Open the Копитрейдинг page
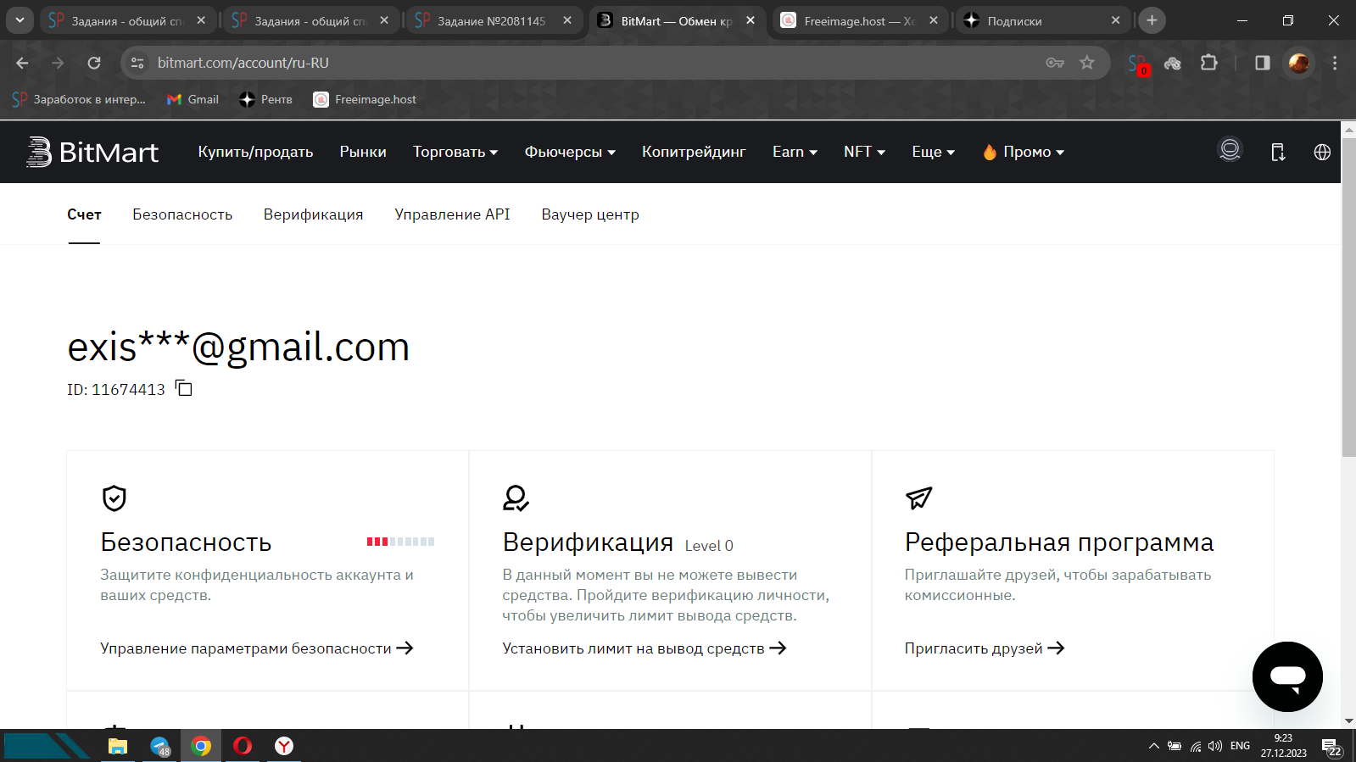Image resolution: width=1356 pixels, height=762 pixels. [694, 152]
